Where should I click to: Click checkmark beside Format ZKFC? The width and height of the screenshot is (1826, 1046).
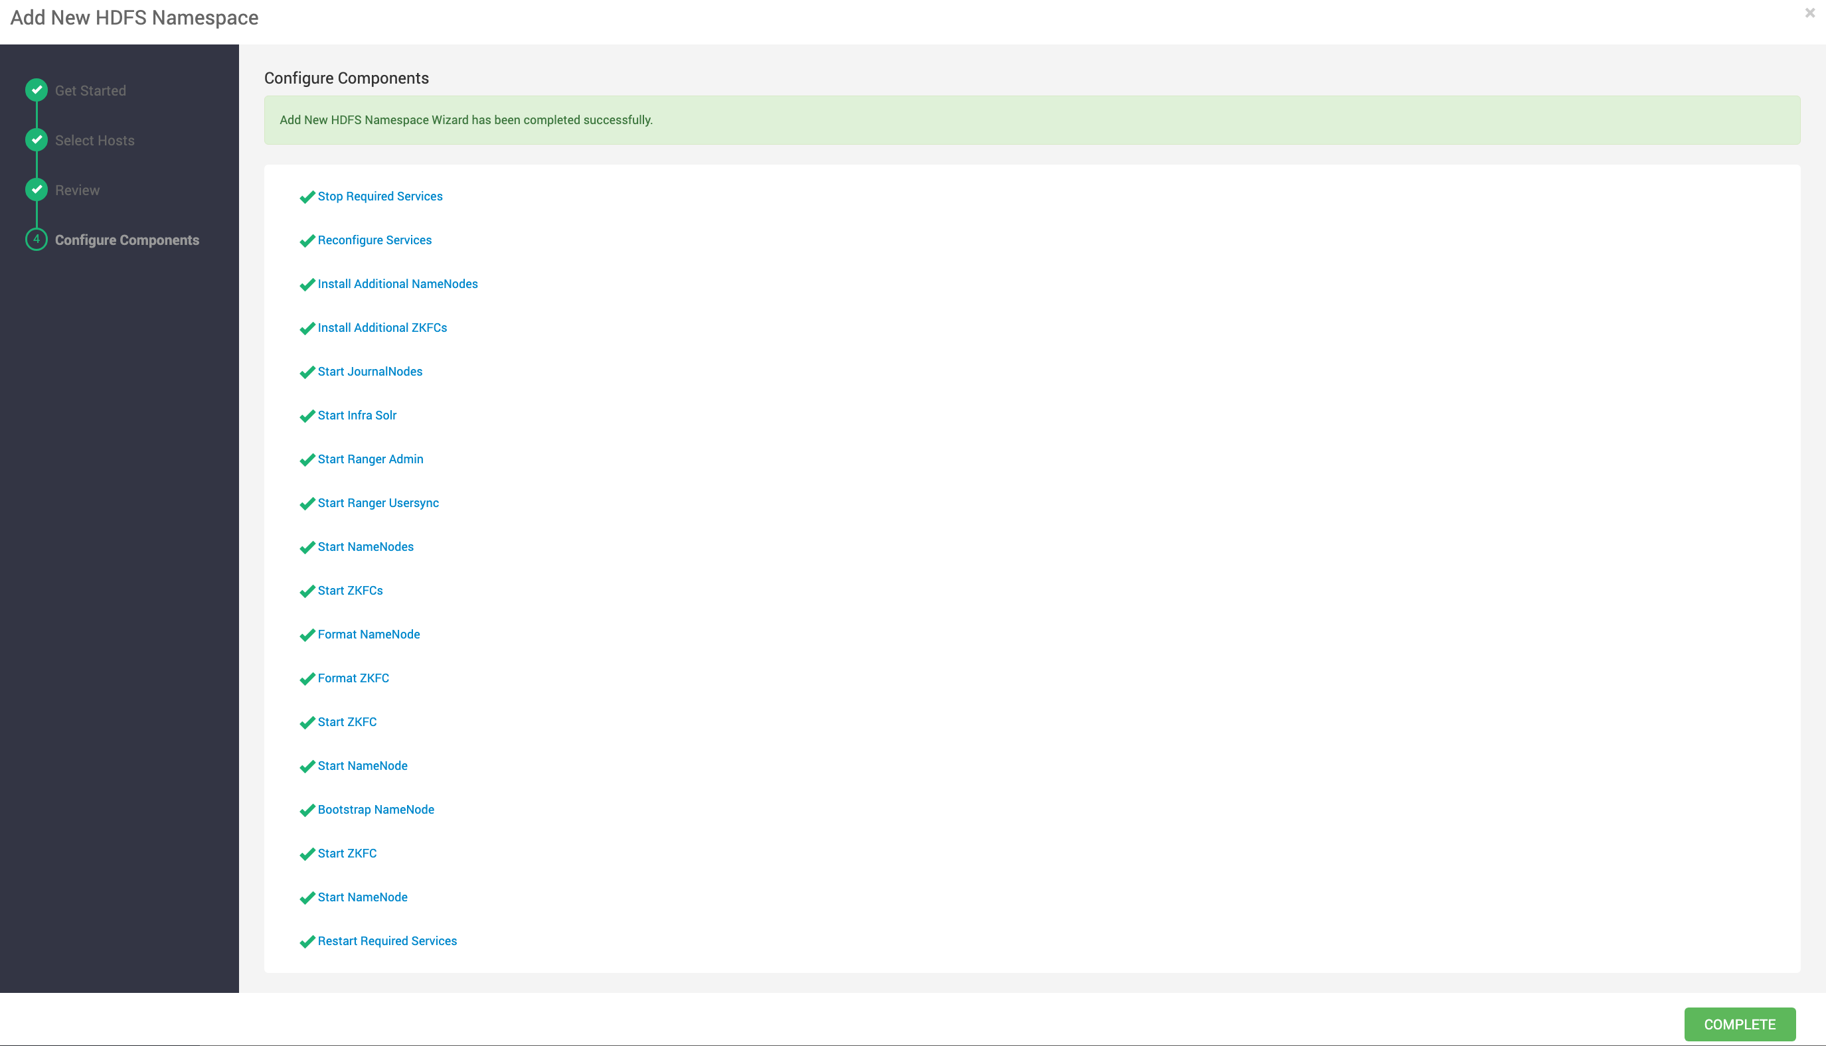(307, 679)
